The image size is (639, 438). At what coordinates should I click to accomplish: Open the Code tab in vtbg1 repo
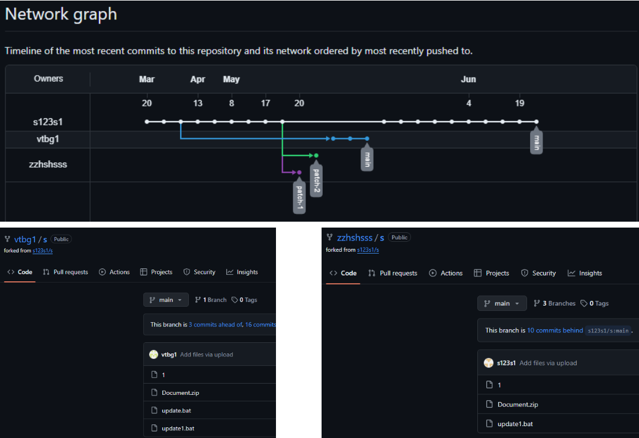(x=20, y=272)
